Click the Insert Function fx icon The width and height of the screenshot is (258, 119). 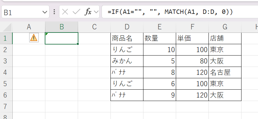(88, 12)
